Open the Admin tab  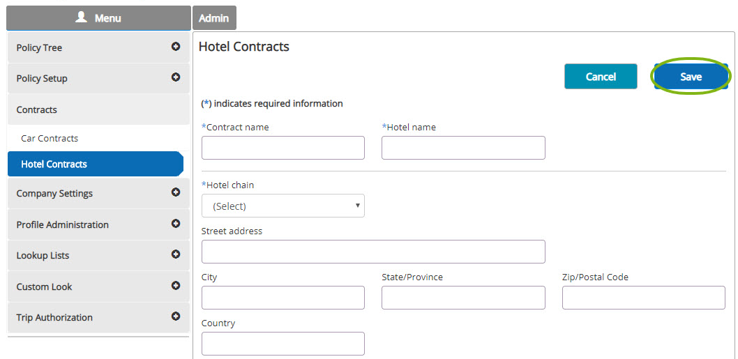(x=214, y=18)
